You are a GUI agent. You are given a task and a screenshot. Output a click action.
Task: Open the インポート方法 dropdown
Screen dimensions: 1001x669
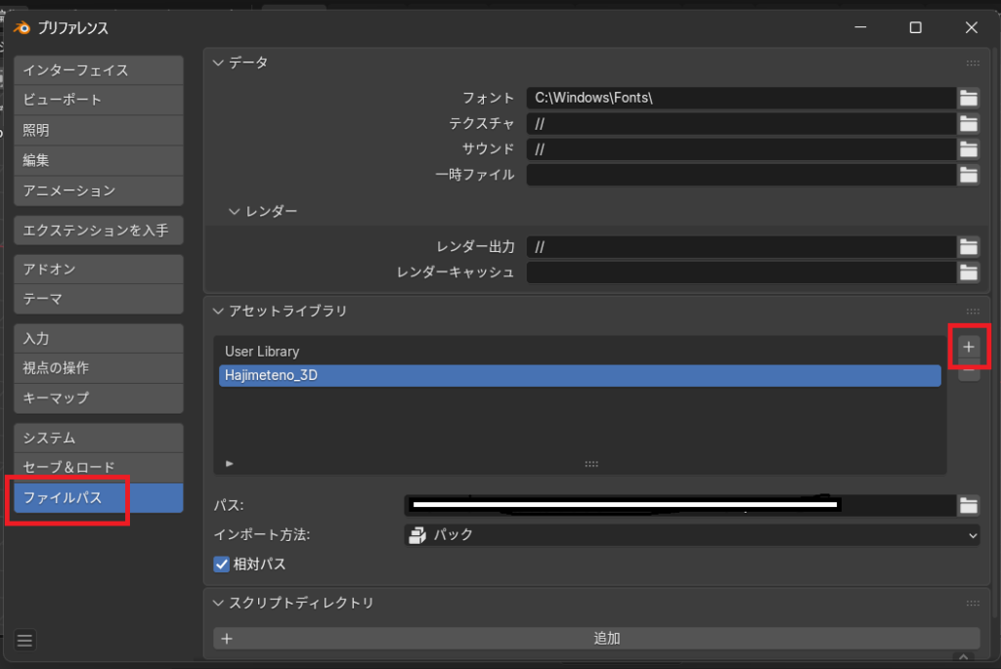coord(692,534)
